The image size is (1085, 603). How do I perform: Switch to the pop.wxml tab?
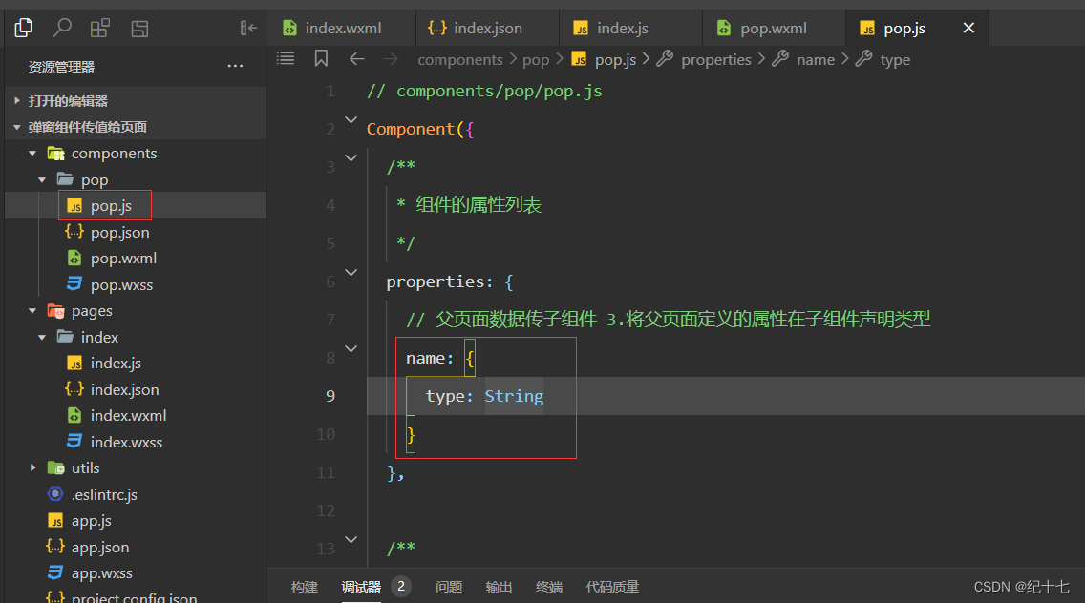[x=765, y=29]
